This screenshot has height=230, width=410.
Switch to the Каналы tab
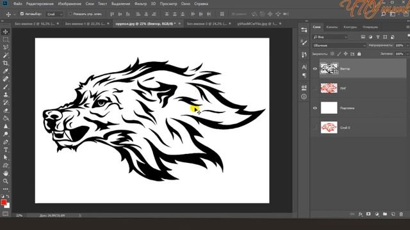coord(332,27)
